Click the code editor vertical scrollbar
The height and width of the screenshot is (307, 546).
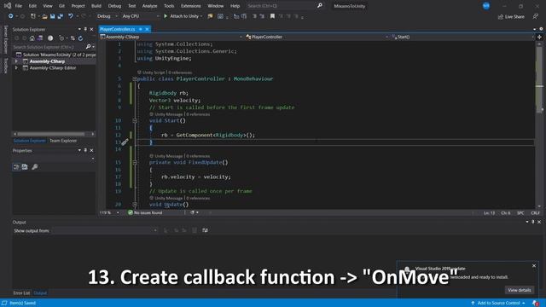(x=539, y=125)
